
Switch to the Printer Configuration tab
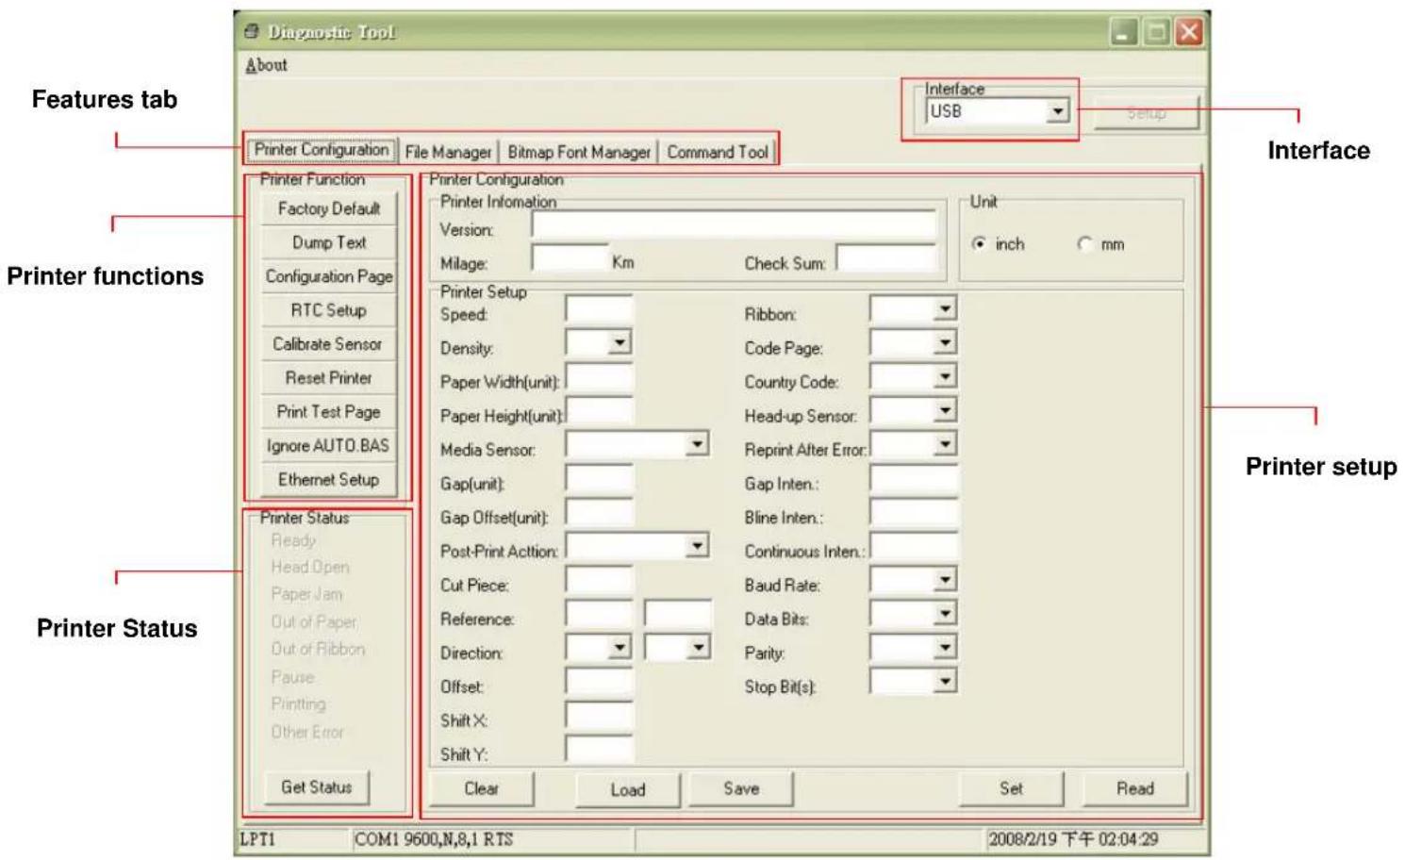[x=321, y=149]
